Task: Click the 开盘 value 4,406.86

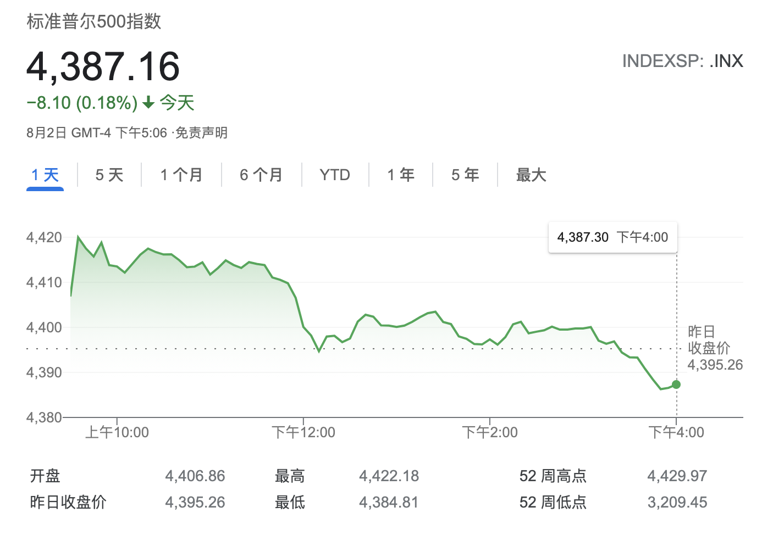Action: 195,476
